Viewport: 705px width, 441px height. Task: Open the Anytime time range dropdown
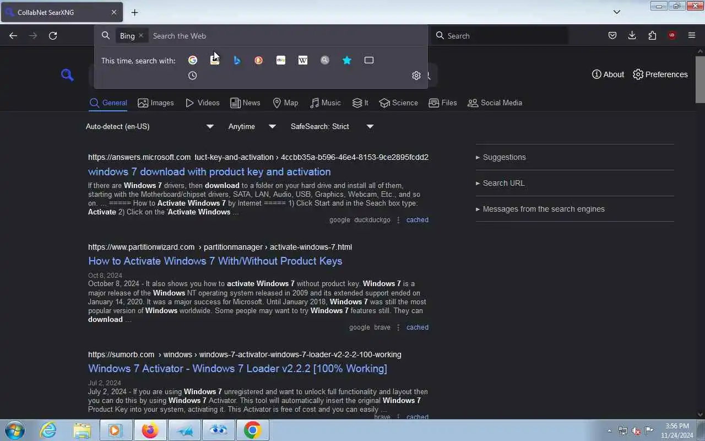252,126
